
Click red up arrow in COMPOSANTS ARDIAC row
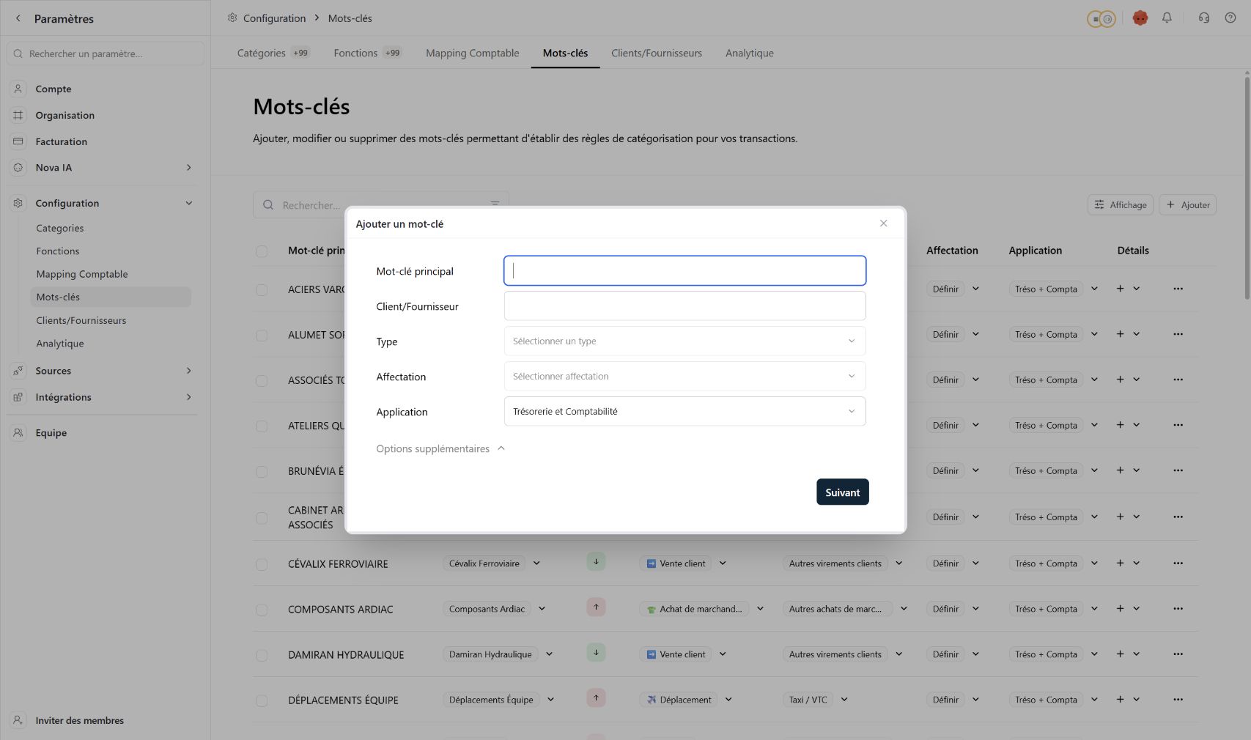pos(596,607)
